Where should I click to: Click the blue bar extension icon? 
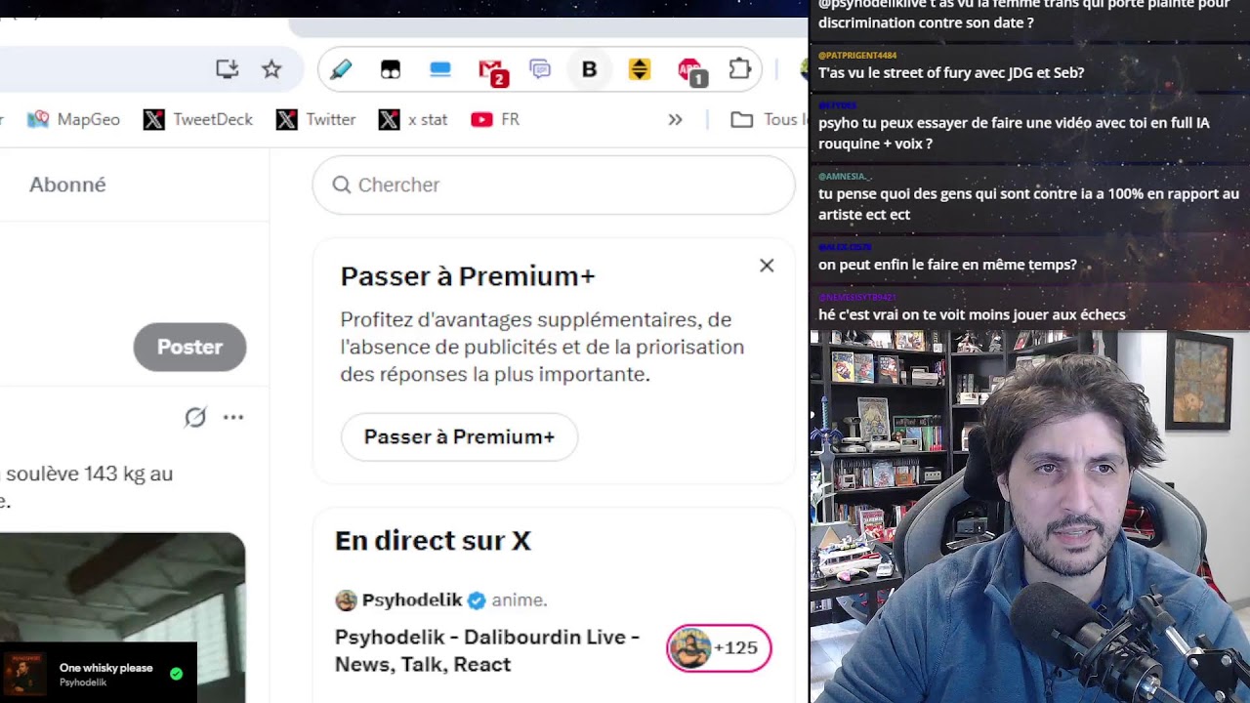[440, 69]
